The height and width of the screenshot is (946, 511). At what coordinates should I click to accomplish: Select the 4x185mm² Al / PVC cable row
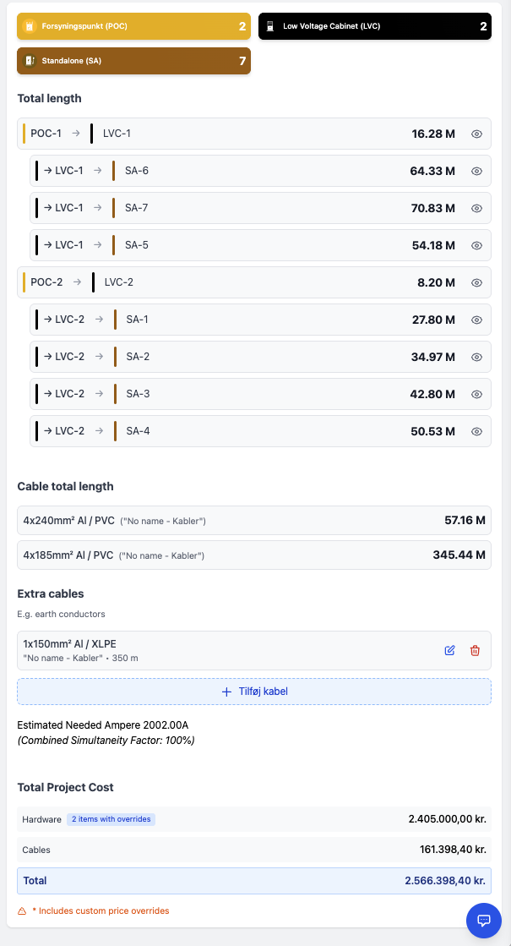(x=253, y=555)
